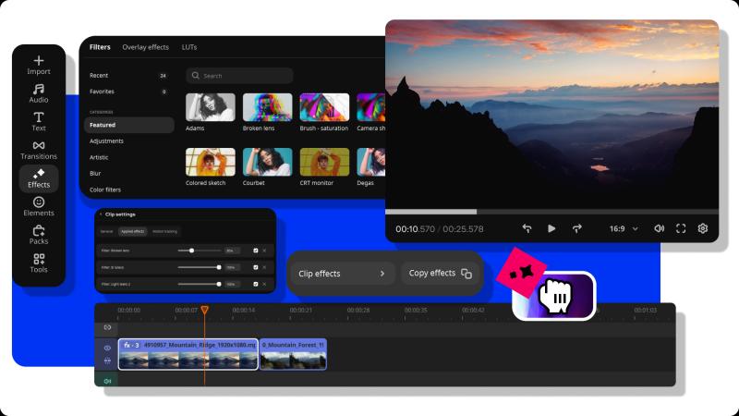Adjust the Light leaks intensity slider

pyautogui.click(x=200, y=284)
